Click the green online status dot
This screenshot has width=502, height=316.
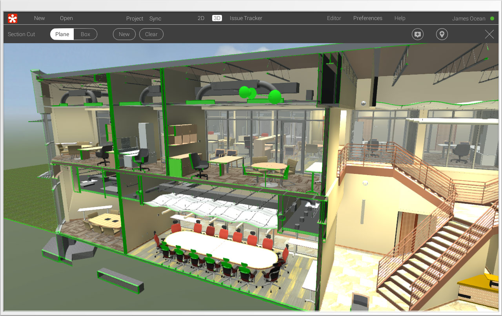(493, 18)
